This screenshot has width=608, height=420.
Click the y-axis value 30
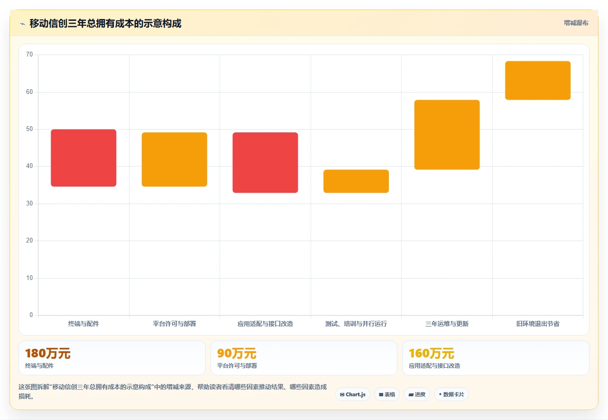point(29,204)
